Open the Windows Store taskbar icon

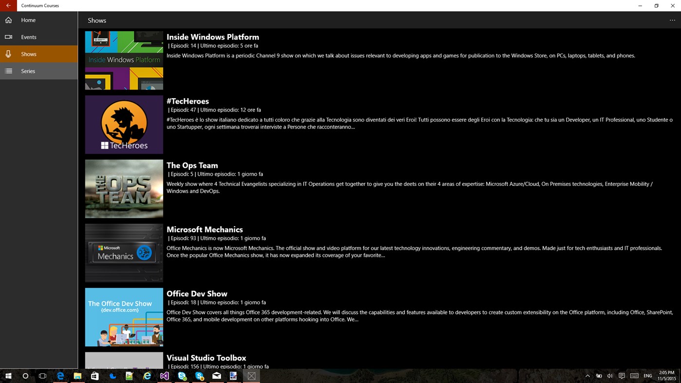(x=95, y=376)
